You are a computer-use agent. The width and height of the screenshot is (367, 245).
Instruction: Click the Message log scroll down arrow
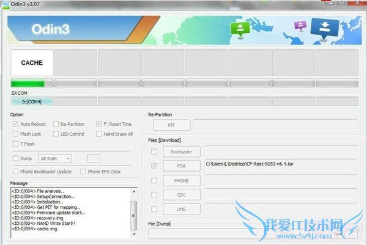134,234
